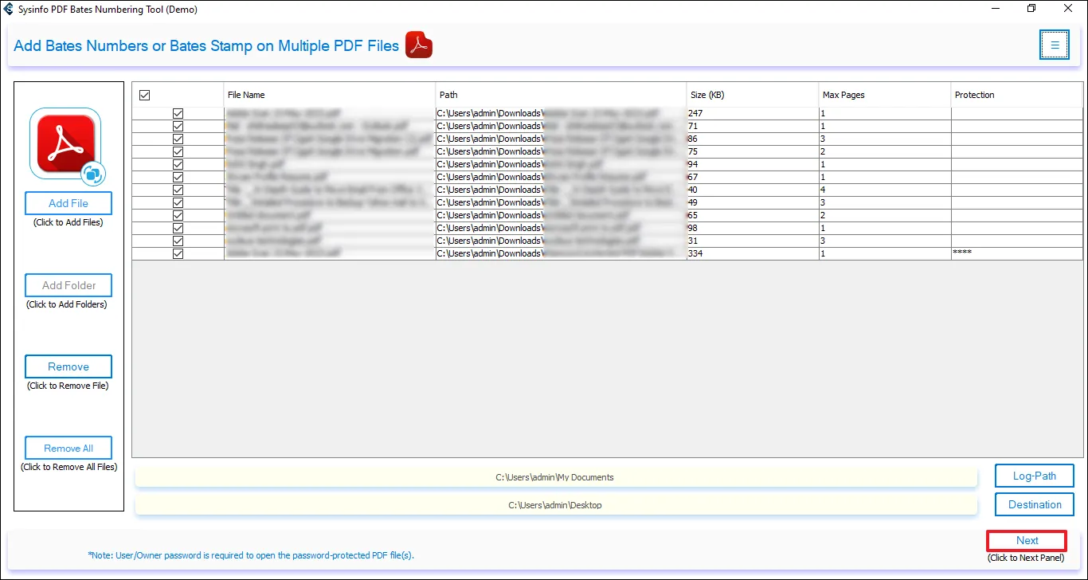Viewport: 1088px width, 580px height.
Task: Click the red PDF icon beside the header title
Action: 419,45
